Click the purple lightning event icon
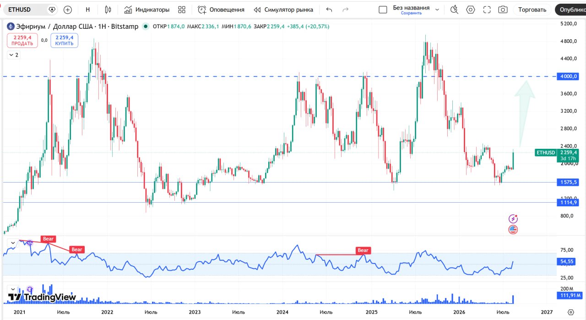The image size is (586, 320). (513, 219)
